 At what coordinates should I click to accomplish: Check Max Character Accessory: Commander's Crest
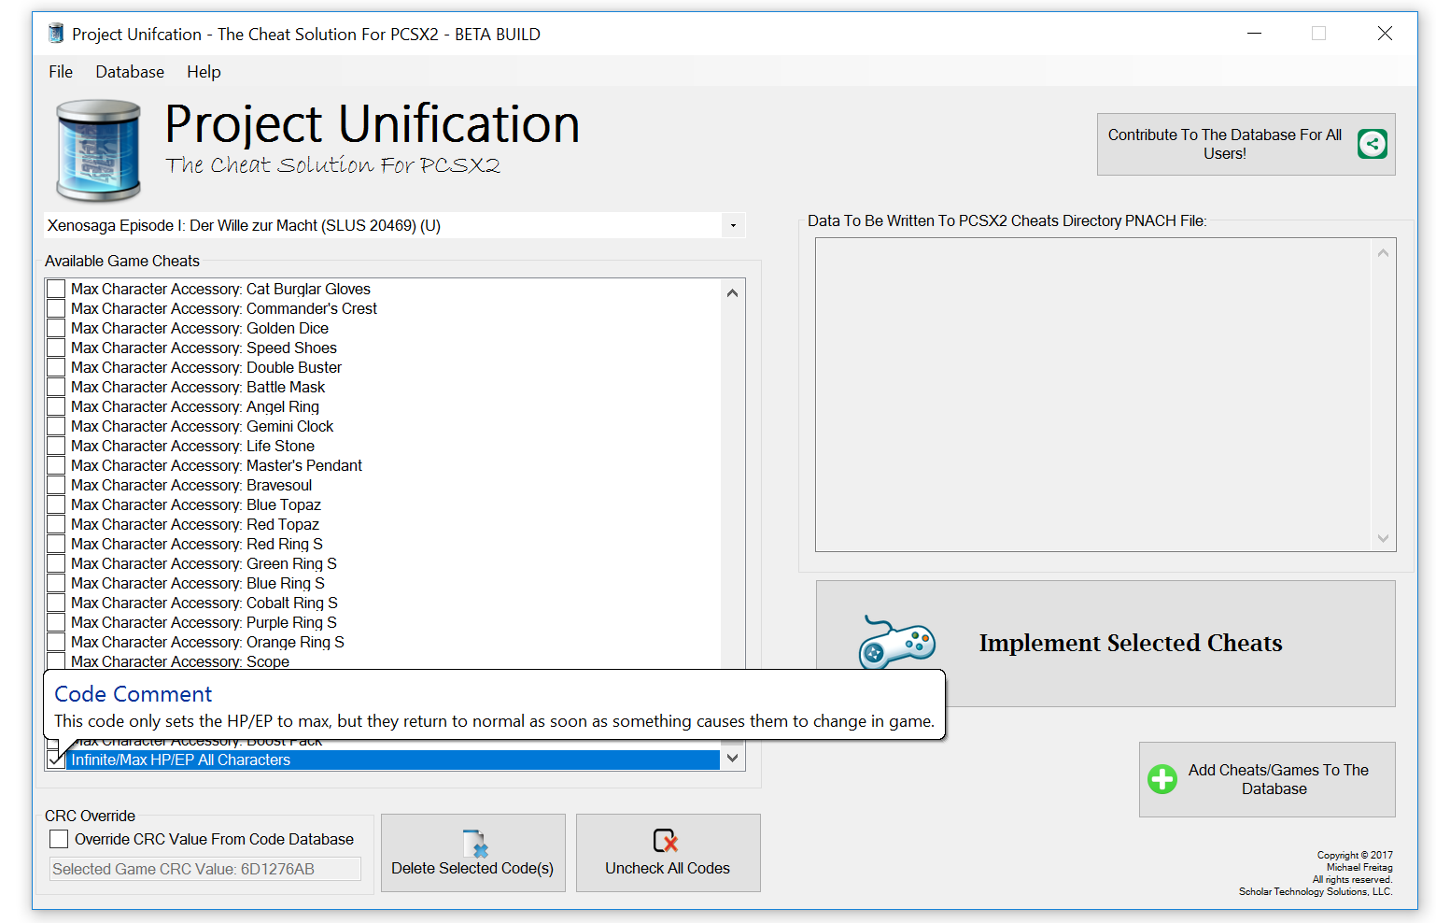[x=56, y=308]
